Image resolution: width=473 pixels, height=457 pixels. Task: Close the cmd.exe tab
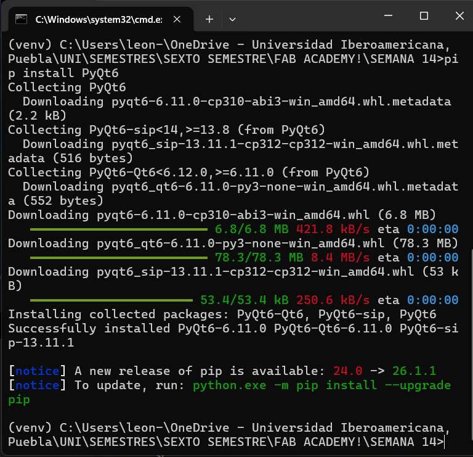177,19
